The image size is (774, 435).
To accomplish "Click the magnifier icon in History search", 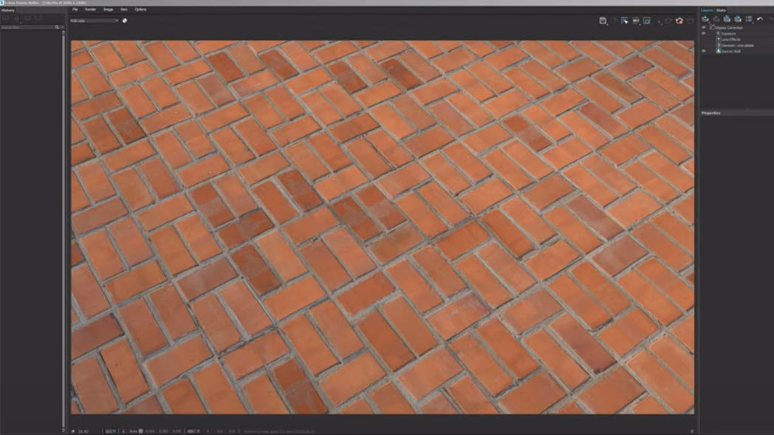I will pos(58,27).
